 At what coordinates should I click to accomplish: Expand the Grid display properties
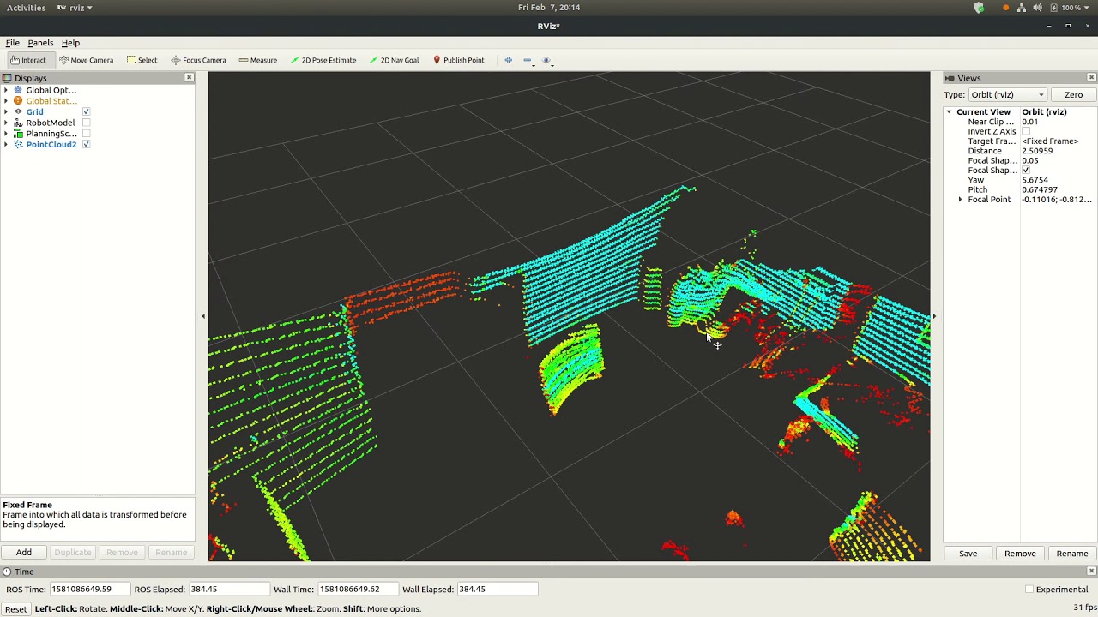pos(6,111)
